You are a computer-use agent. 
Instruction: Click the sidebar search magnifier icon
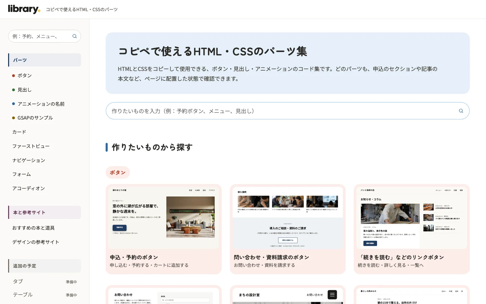point(75,36)
